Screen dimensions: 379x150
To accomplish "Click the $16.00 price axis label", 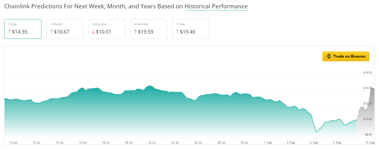I will (x=368, y=72).
